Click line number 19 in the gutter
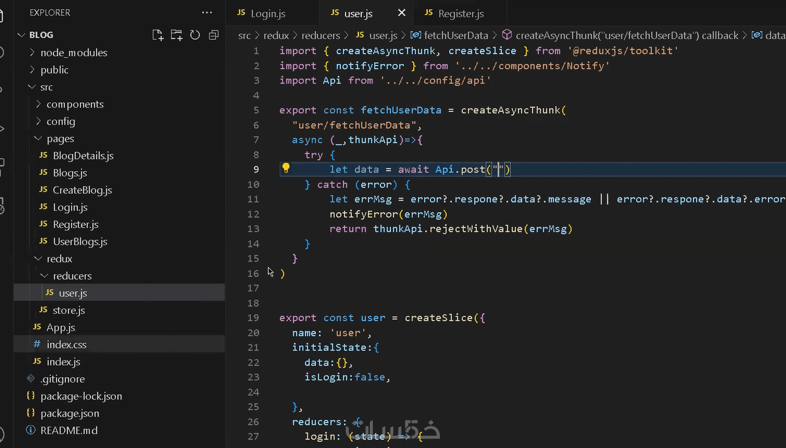Screen dimensions: 786x448 (253, 318)
